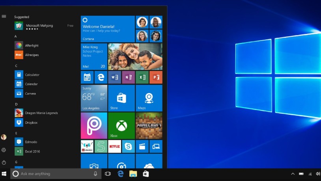Open Camera in app list
The width and height of the screenshot is (321, 181).
coord(25,93)
